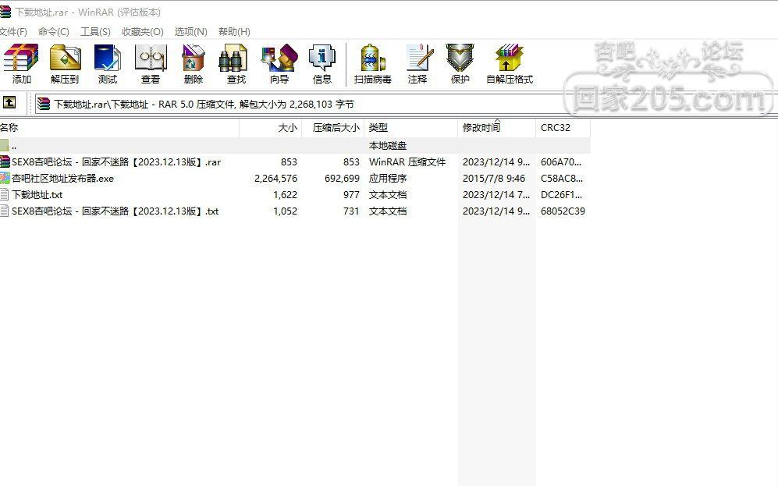778x486 pixels.
Task: Click packed size value 731
Action: [x=351, y=211]
